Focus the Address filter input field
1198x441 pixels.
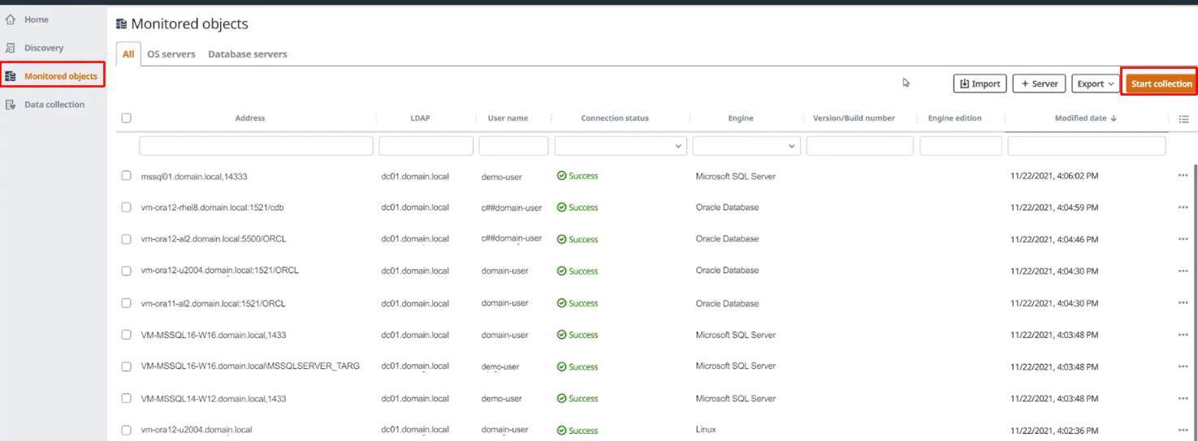[256, 146]
